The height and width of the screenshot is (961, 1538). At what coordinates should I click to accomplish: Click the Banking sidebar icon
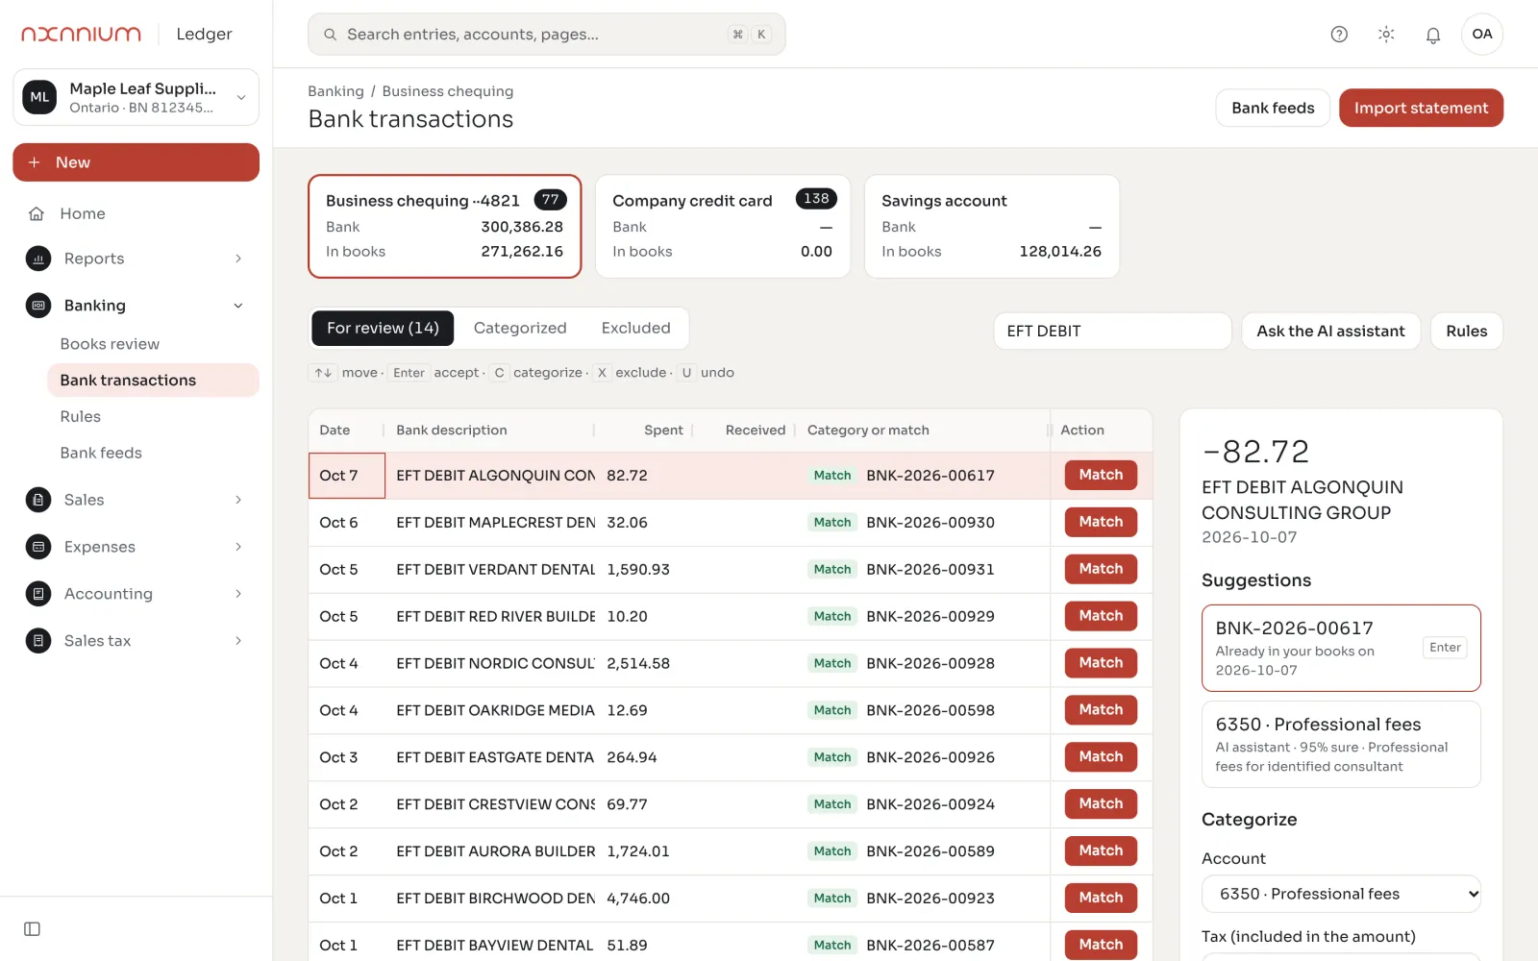click(38, 306)
